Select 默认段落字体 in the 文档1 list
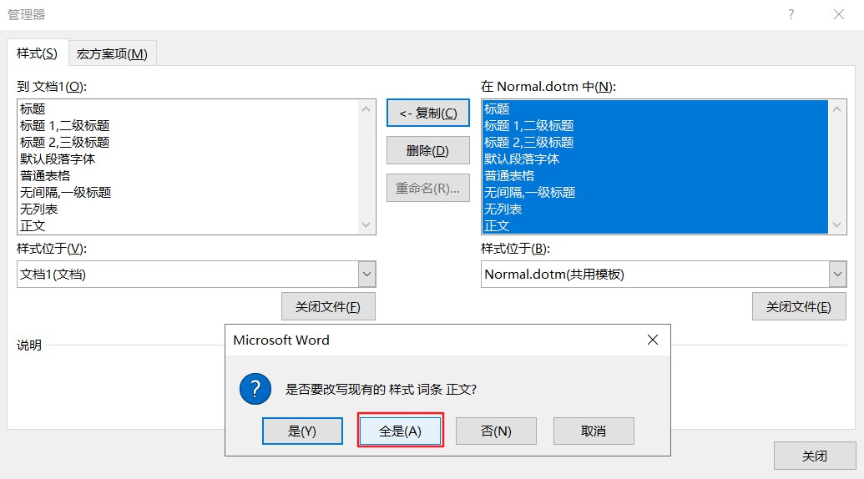Viewport: 864px width, 479px height. coord(188,159)
